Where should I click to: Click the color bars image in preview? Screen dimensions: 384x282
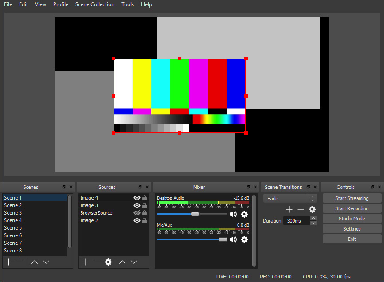(180, 96)
